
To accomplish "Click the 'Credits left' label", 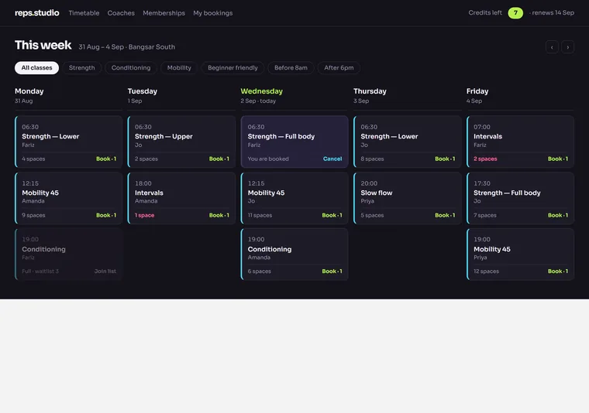I will click(485, 12).
